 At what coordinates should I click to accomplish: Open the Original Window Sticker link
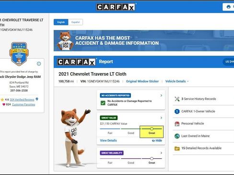(142, 81)
